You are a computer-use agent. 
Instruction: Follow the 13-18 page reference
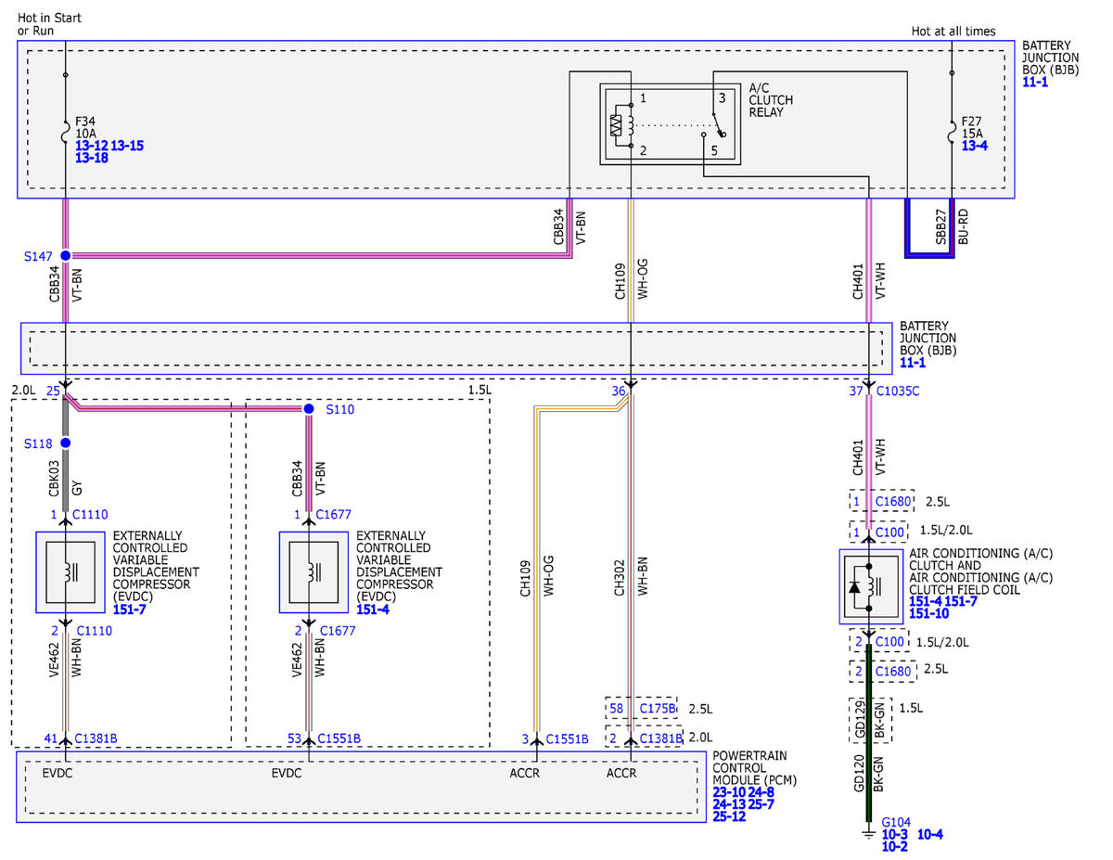(x=92, y=159)
